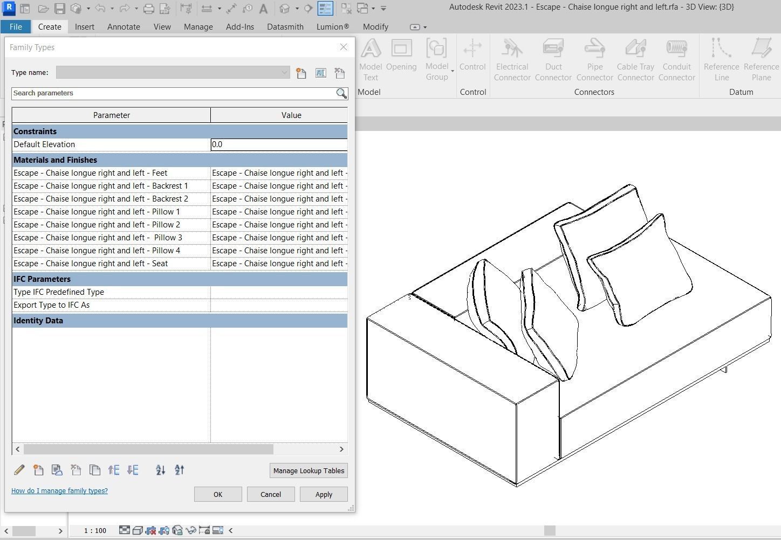Click the Default Elevation value field
The image size is (781, 540).
coord(279,144)
